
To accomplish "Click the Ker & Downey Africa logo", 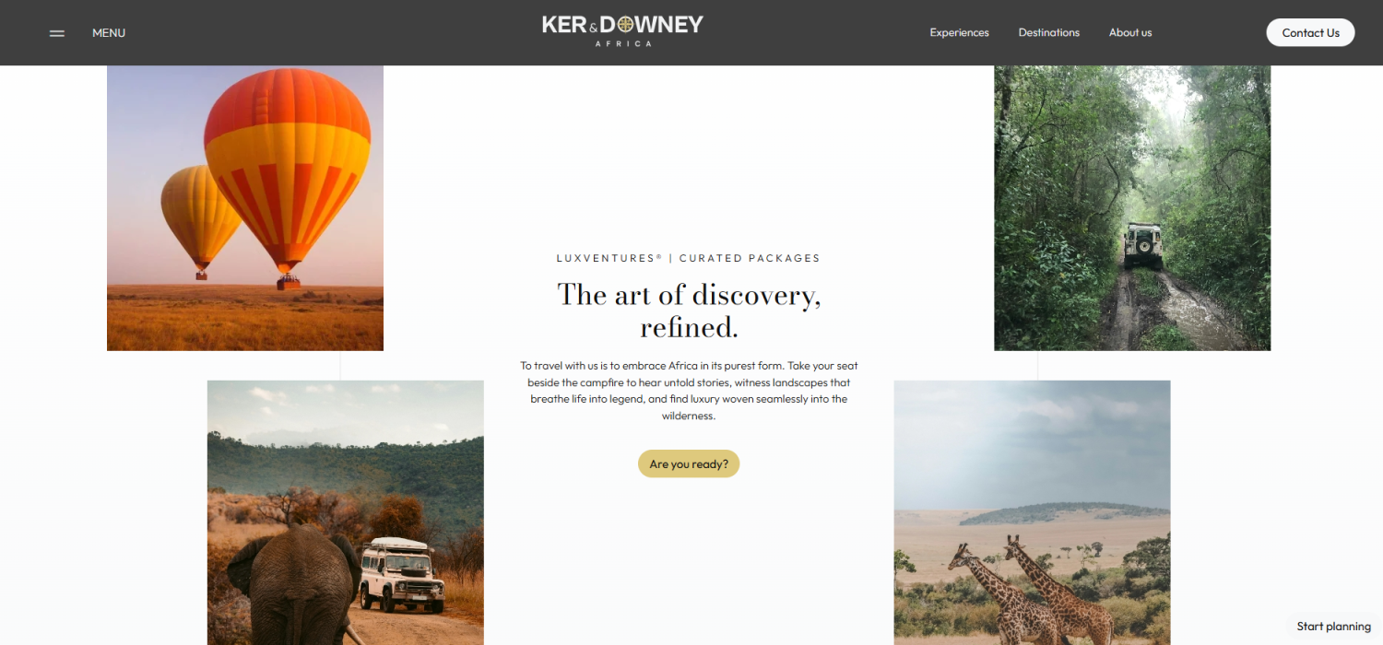I will click(x=622, y=30).
